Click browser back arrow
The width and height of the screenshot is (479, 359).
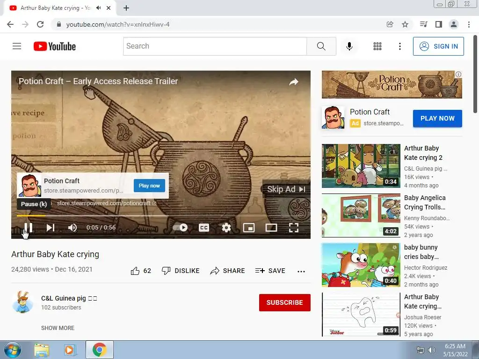tap(10, 24)
